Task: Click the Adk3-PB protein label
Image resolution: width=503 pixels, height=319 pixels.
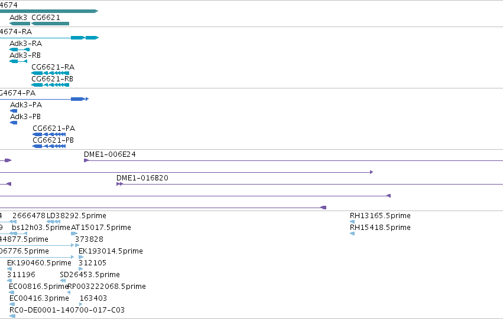Action: click(25, 117)
